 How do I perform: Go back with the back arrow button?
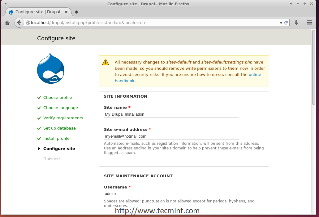tap(19, 23)
